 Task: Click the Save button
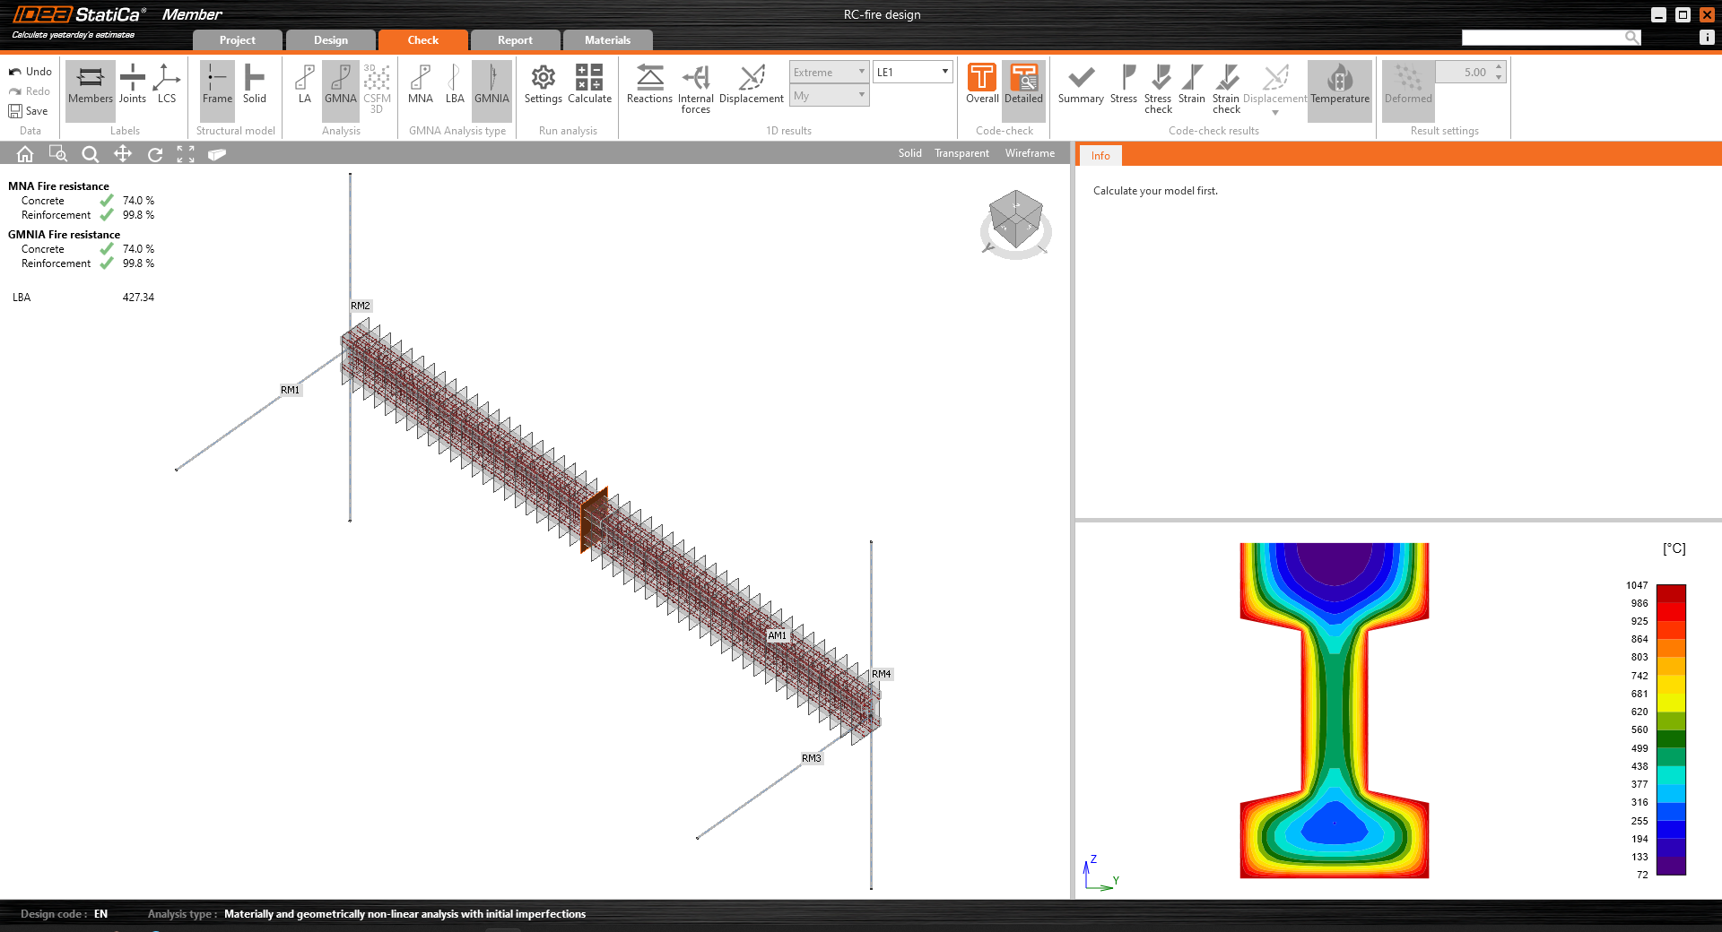pyautogui.click(x=30, y=110)
